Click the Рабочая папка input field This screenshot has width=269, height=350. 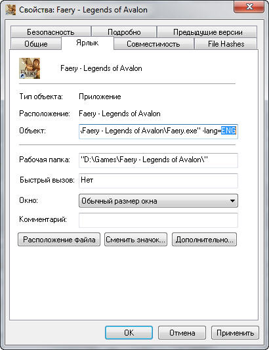pyautogui.click(x=158, y=160)
